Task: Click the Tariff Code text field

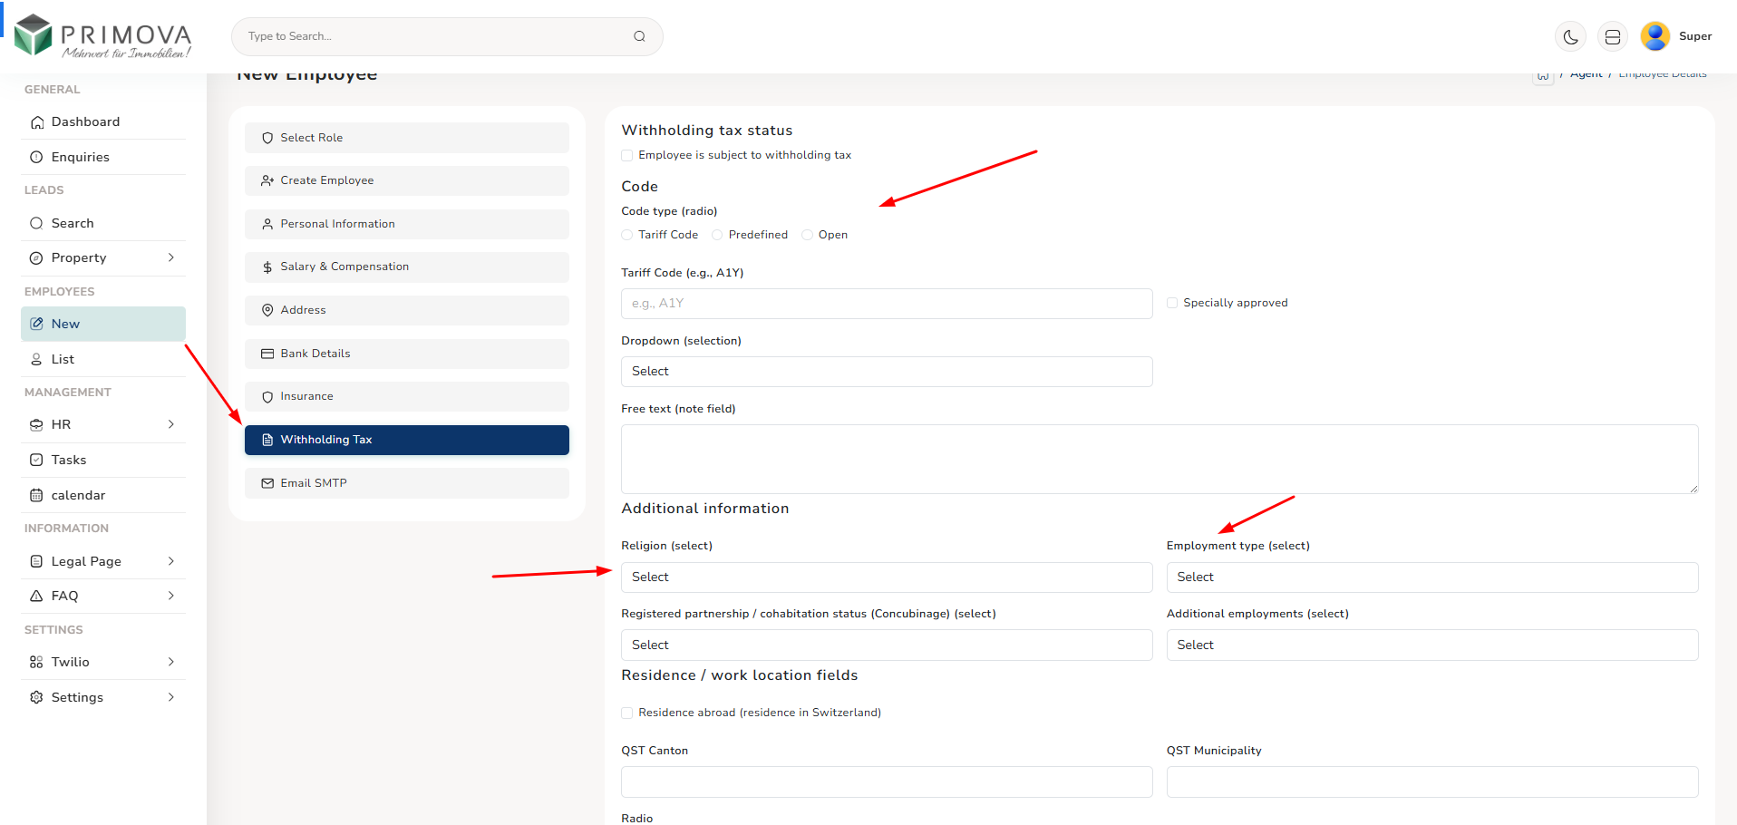Action: pyautogui.click(x=886, y=304)
